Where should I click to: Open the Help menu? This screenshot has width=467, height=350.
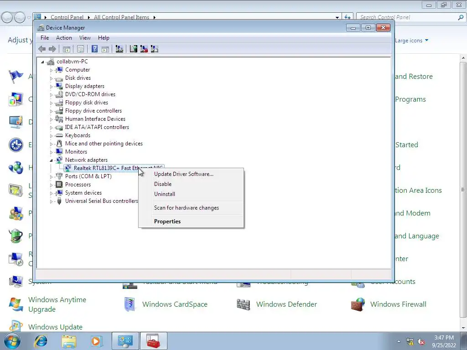tap(104, 38)
